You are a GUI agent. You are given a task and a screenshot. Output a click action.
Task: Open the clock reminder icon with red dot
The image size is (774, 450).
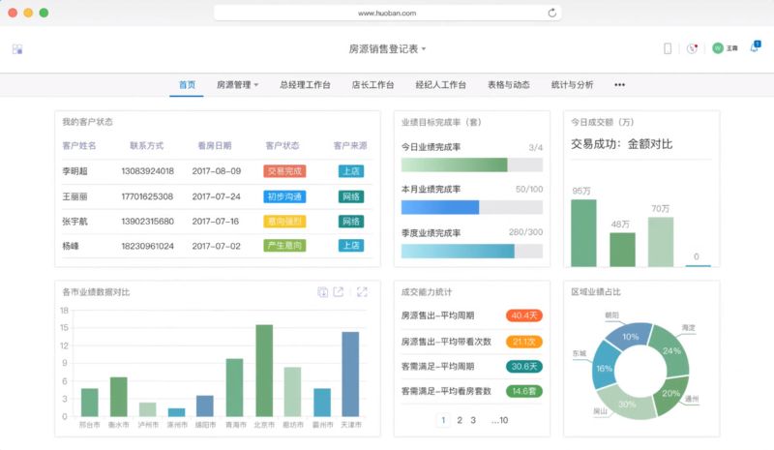(692, 48)
